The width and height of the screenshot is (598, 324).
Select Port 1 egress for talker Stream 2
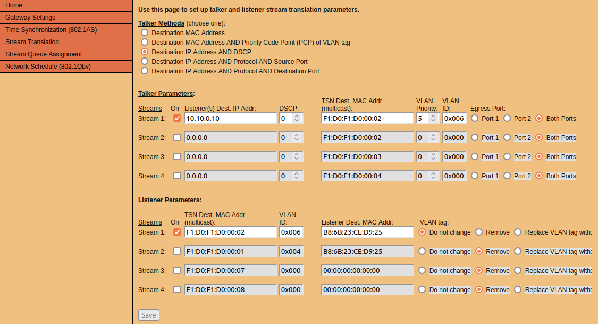point(475,137)
